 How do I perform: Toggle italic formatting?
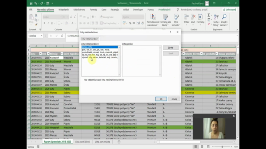coord(48,23)
